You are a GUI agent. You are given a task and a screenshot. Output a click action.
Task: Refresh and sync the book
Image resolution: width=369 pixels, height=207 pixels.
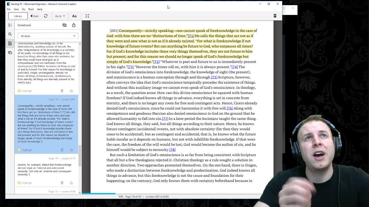click(x=46, y=16)
